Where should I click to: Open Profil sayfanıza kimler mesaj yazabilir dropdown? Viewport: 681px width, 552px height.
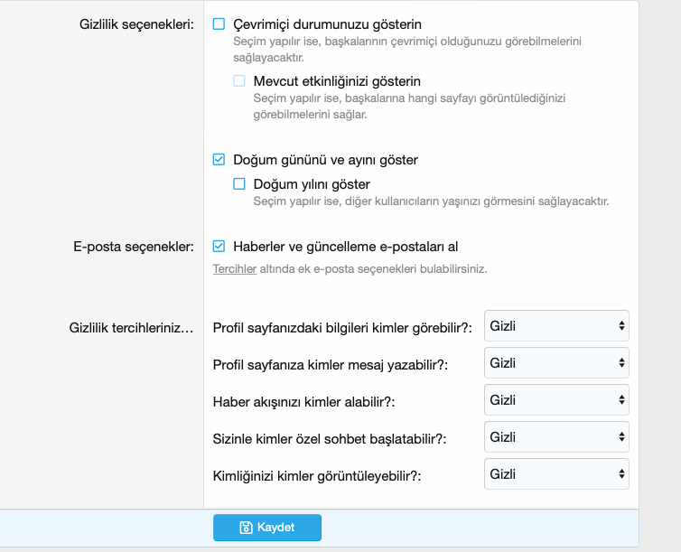pos(555,362)
